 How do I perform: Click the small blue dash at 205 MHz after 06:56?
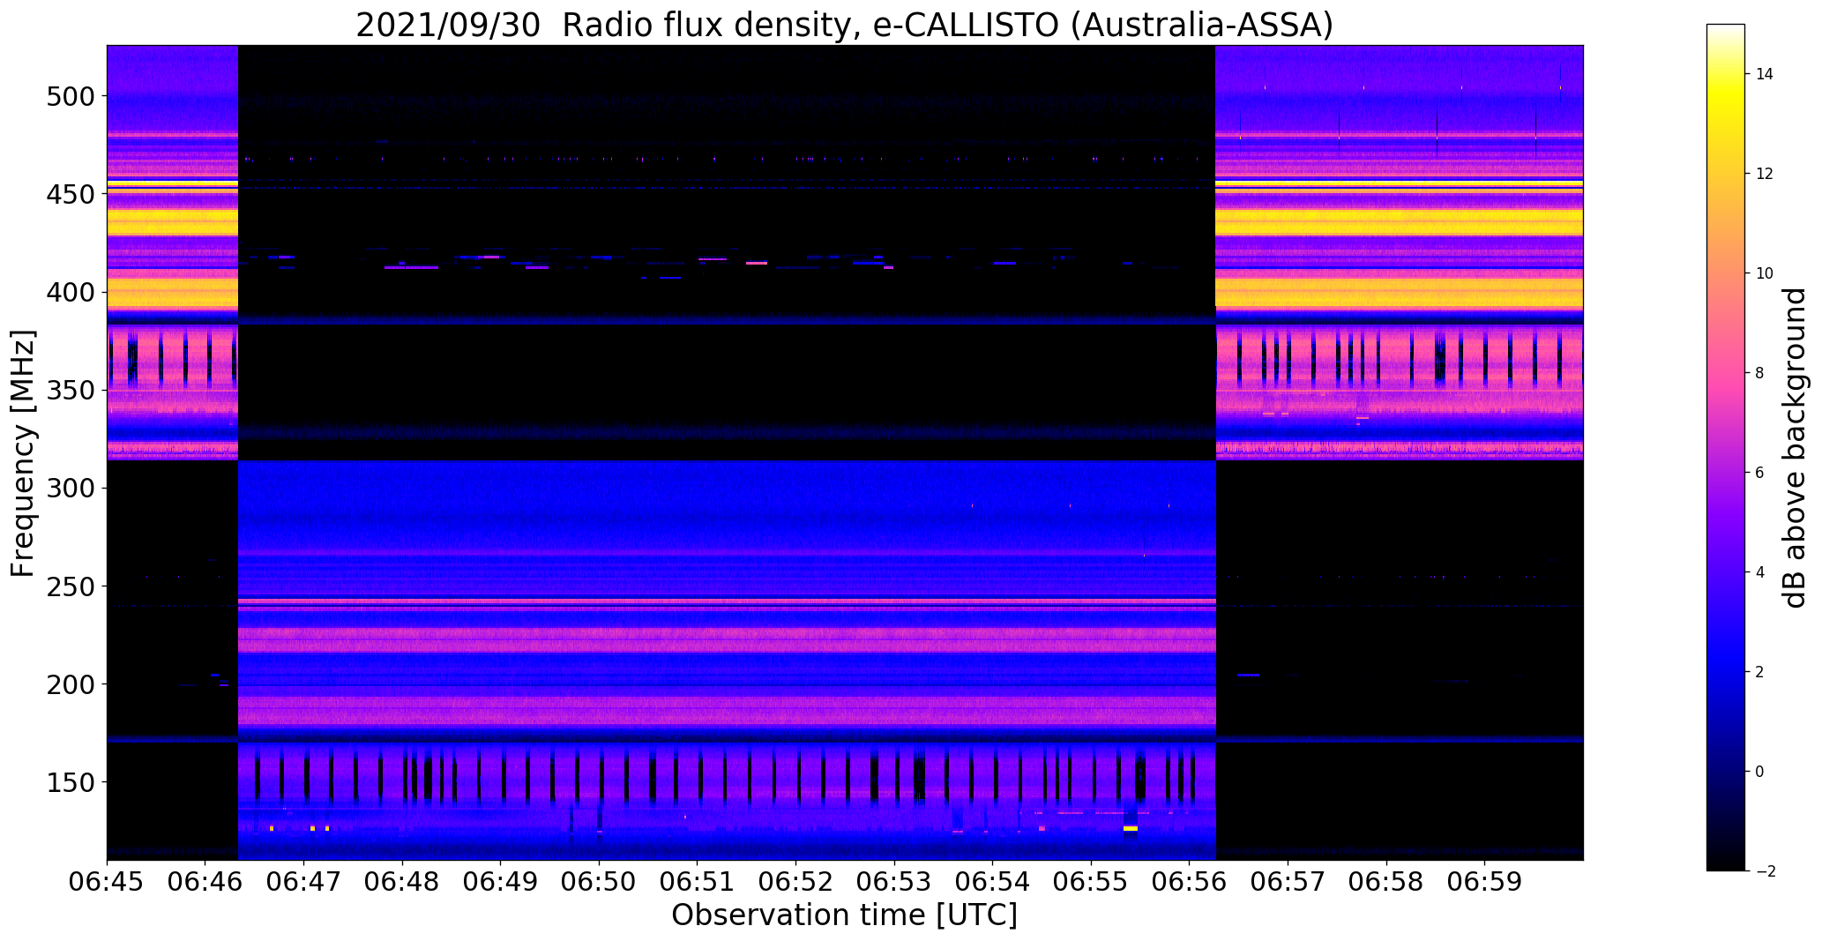1249,676
